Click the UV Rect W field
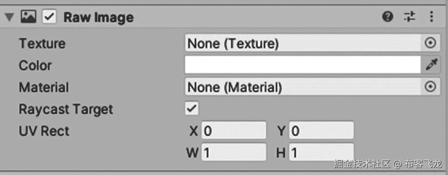The width and height of the screenshot is (448, 175). click(234, 153)
